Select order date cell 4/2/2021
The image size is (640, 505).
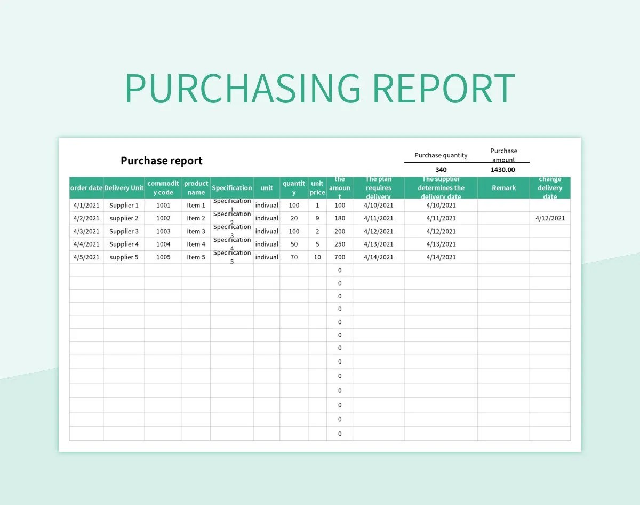tap(86, 218)
